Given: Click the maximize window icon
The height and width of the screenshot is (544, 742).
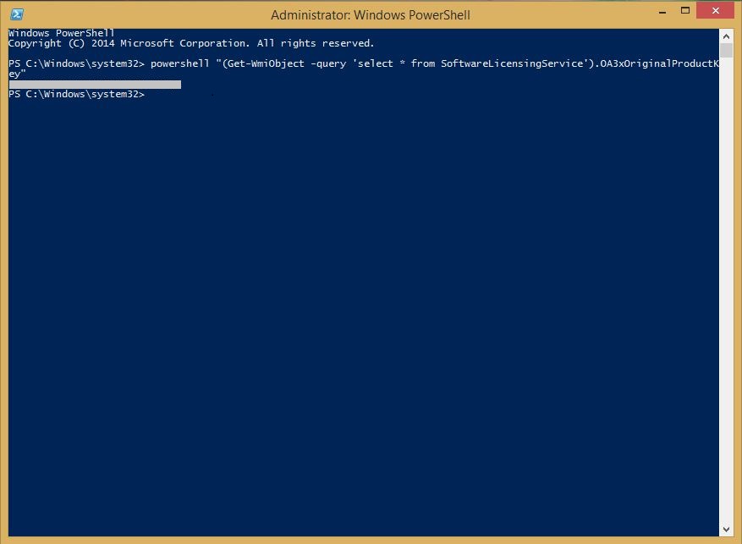Looking at the screenshot, I should (685, 10).
